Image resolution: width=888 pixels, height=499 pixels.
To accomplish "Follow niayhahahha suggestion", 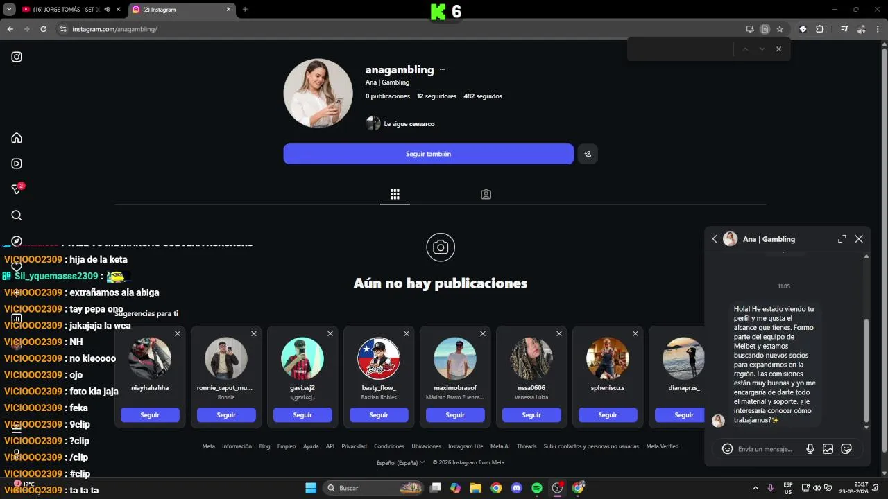I will (x=150, y=414).
